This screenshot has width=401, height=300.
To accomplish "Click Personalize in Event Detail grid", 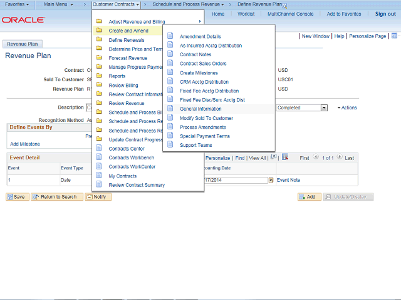I will pos(217,158).
